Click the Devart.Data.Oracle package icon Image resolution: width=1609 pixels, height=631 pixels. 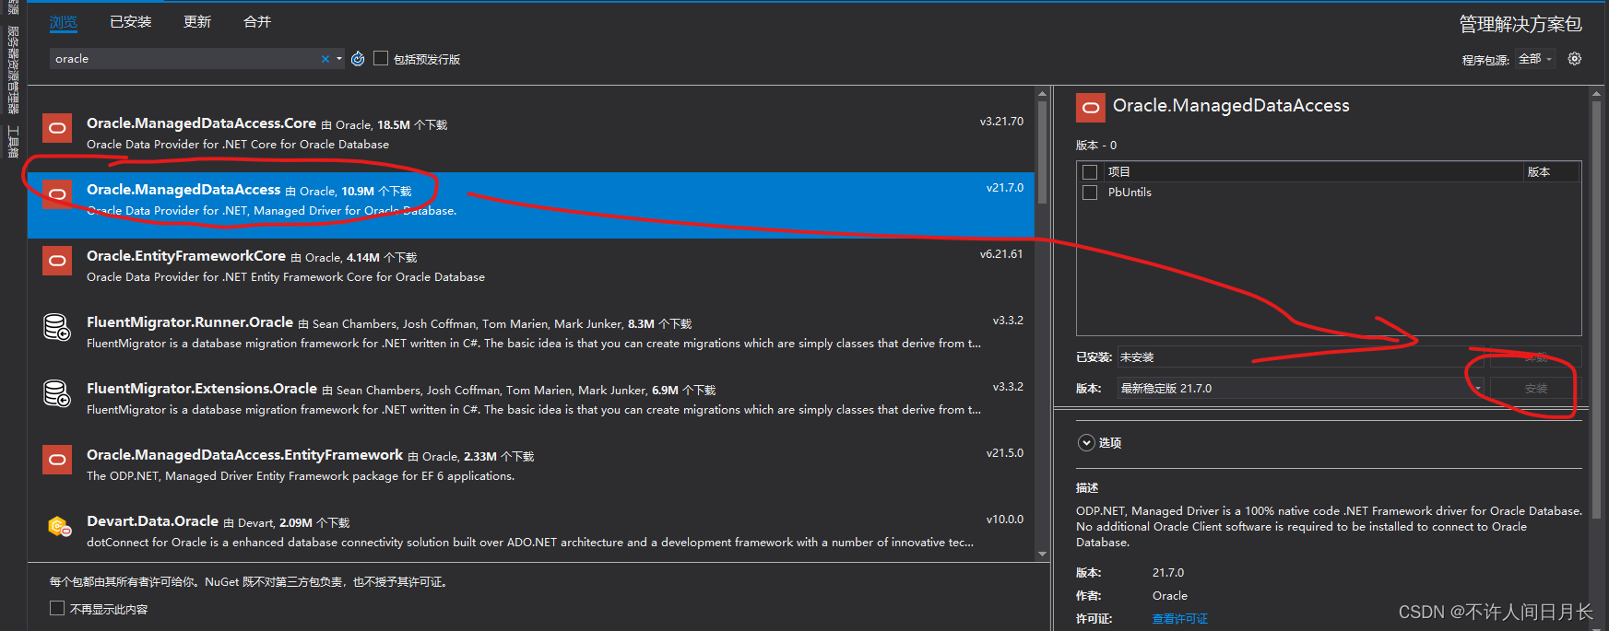pos(57,526)
